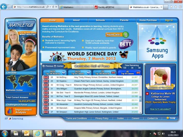The width and height of the screenshot is (183, 137).
Task: Click the Improvement Analysis chart icon
Action: 11,111
